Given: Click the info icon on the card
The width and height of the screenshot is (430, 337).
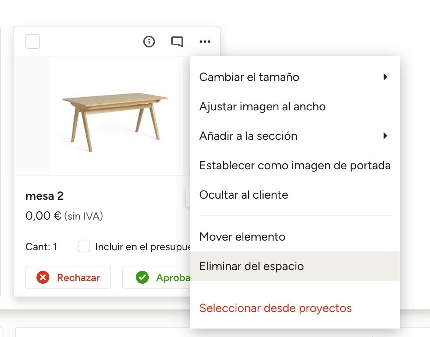Looking at the screenshot, I should coord(149,42).
